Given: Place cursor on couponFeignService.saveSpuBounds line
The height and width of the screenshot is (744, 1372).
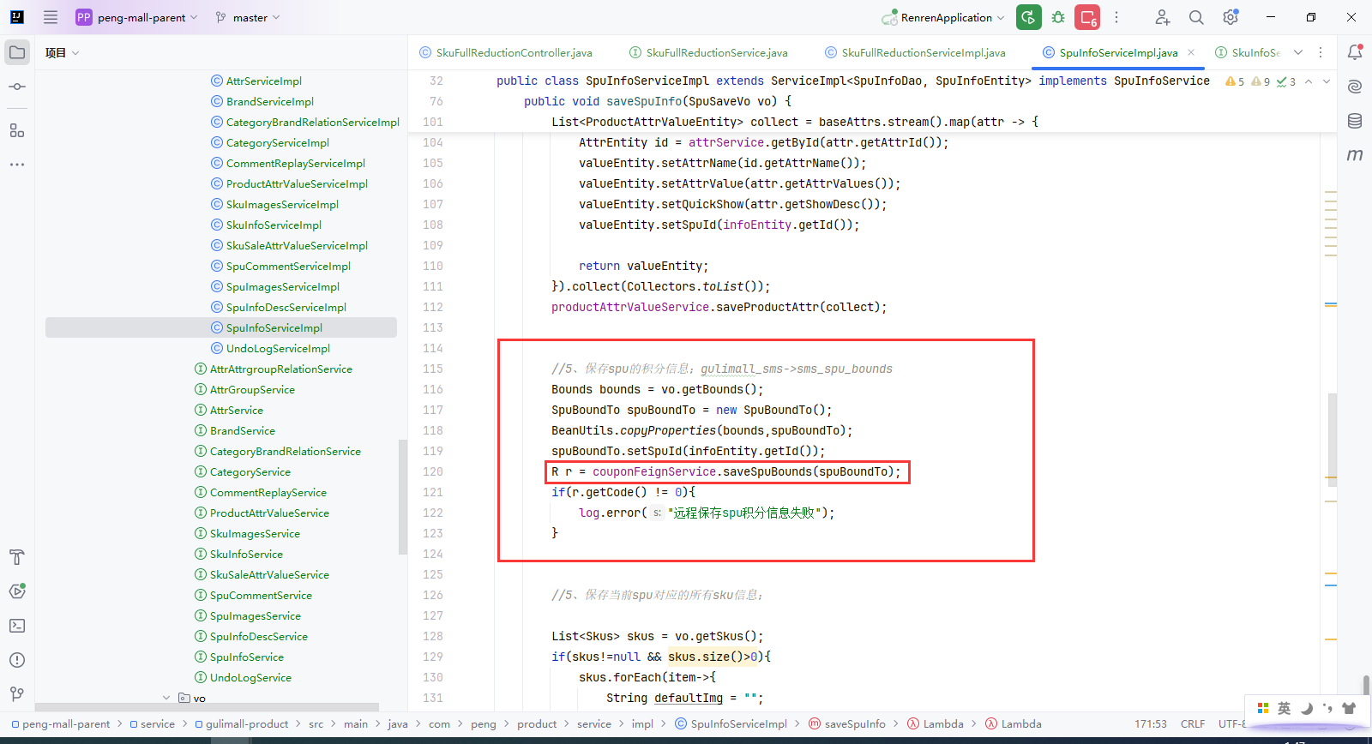Looking at the screenshot, I should 726,471.
